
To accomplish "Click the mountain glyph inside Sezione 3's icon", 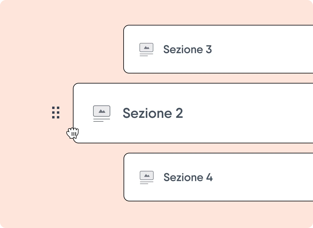I will click(146, 47).
